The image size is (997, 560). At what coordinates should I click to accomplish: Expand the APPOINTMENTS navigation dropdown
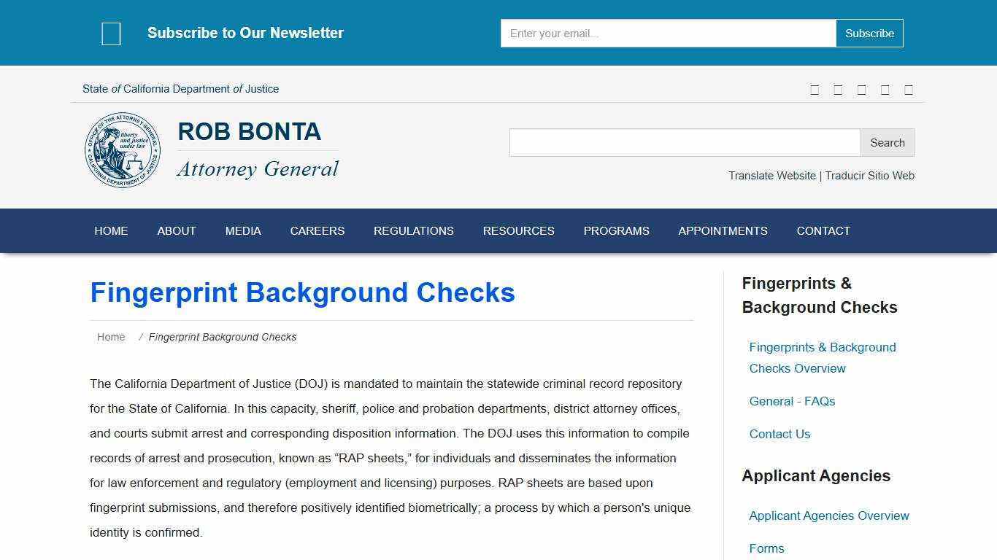(x=723, y=230)
